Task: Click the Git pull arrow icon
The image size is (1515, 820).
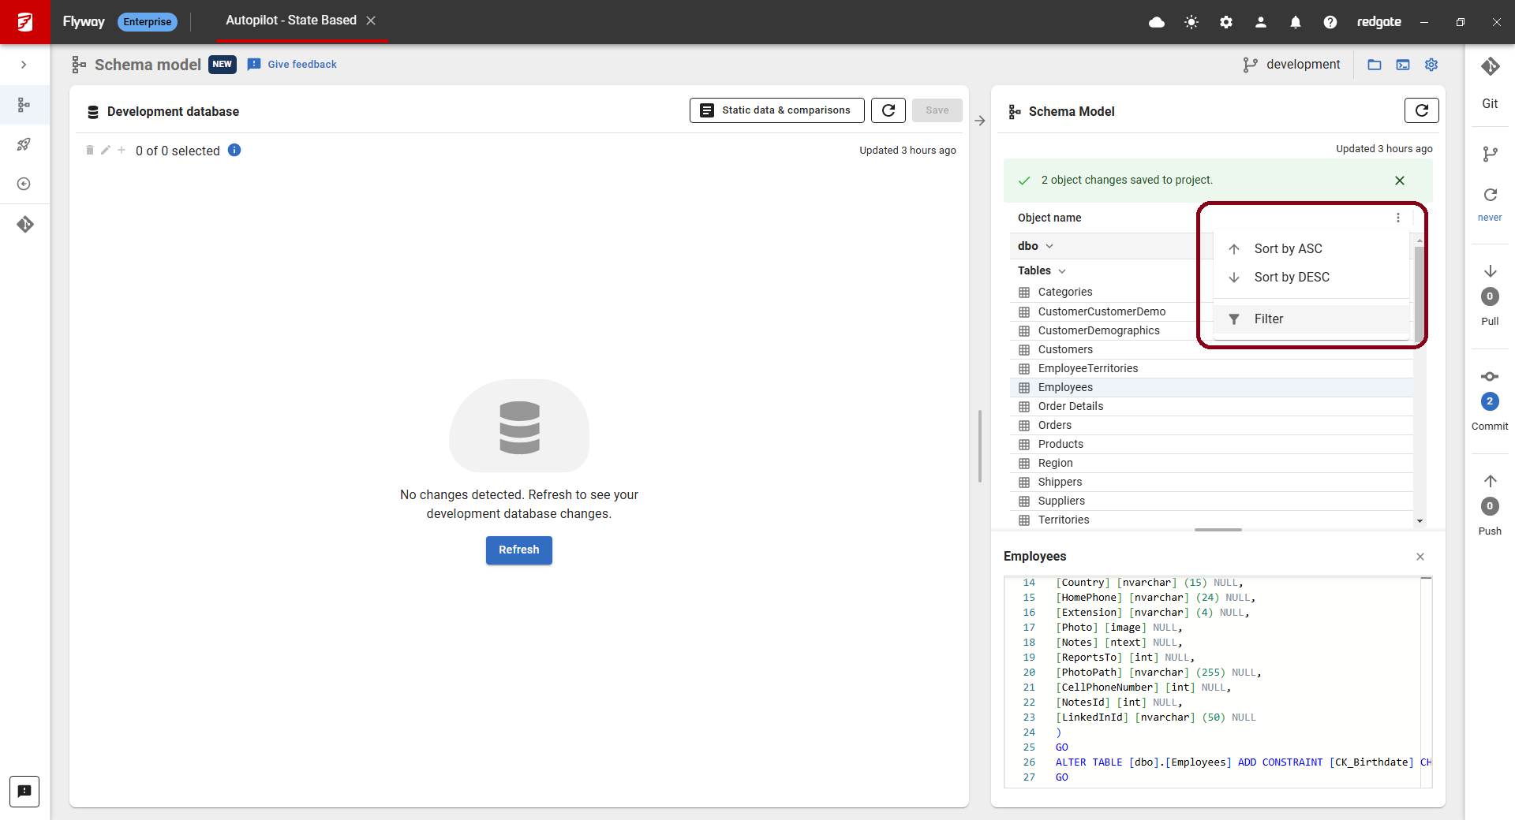Action: pyautogui.click(x=1490, y=272)
